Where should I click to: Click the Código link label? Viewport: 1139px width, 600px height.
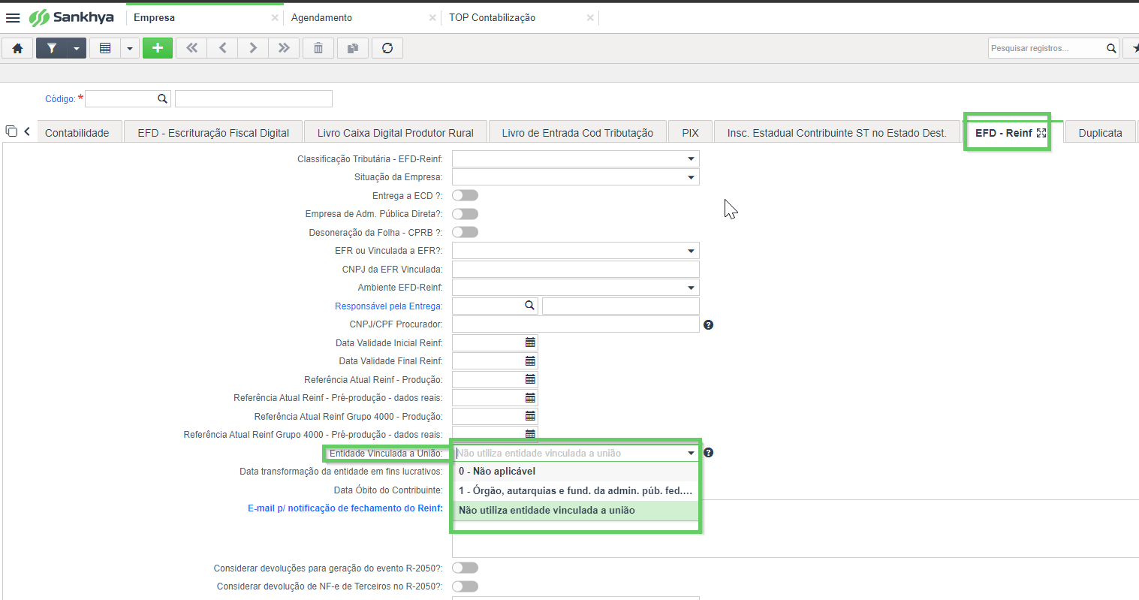[x=60, y=99]
